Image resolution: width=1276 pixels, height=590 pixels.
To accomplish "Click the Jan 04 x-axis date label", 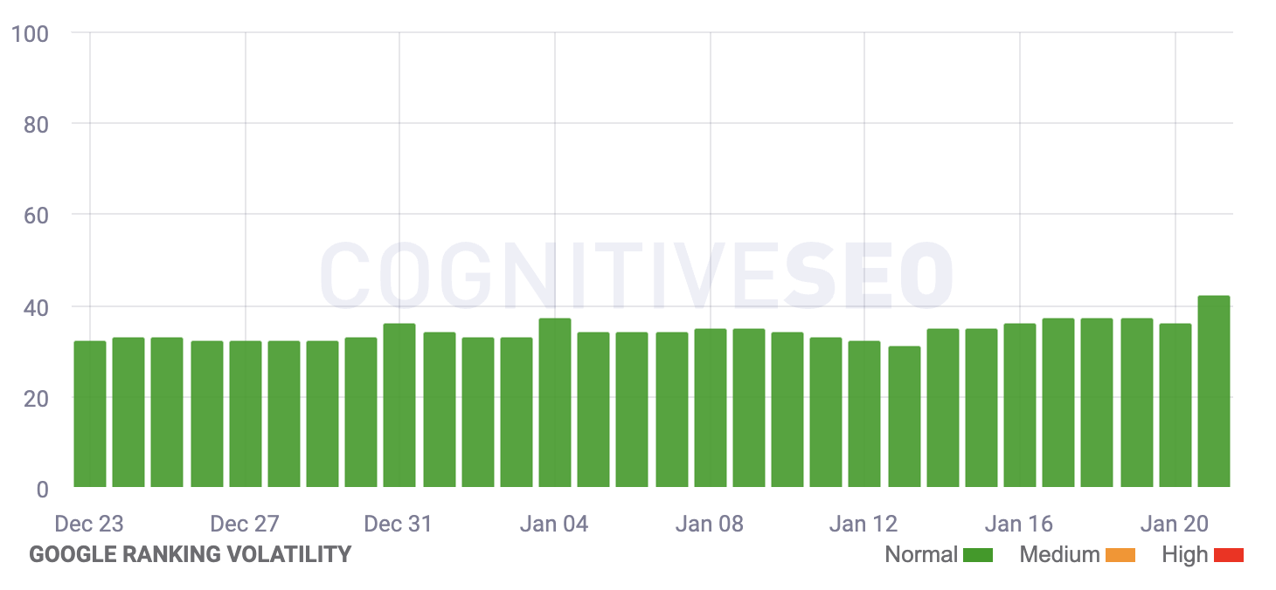I will tap(554, 524).
